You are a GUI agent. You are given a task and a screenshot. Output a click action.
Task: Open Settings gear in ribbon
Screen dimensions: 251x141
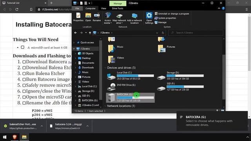(149, 18)
